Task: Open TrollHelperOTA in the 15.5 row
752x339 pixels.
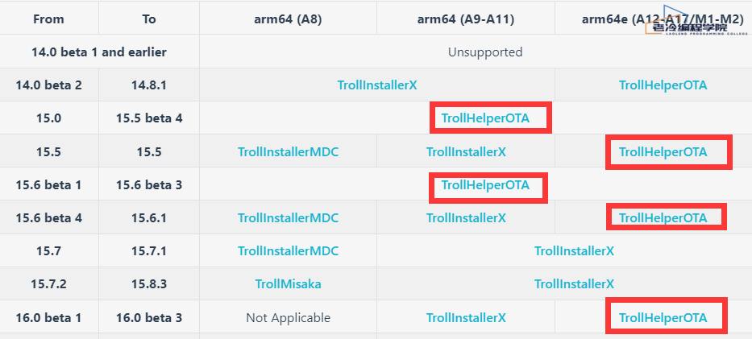Action: point(663,151)
